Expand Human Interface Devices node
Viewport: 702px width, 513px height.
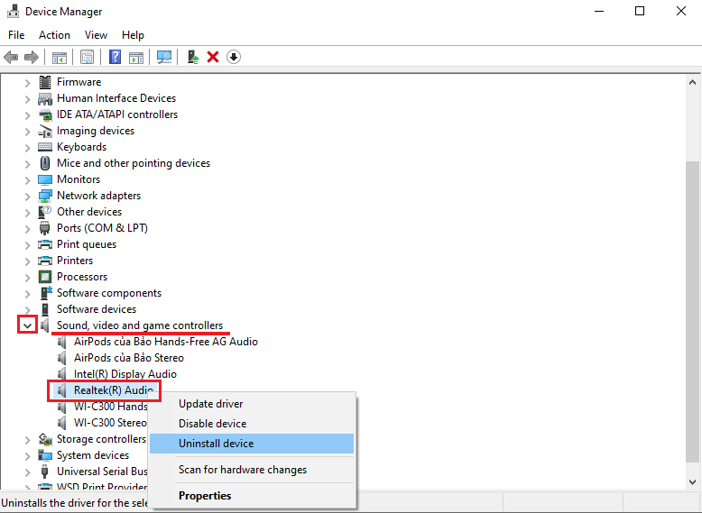[27, 98]
